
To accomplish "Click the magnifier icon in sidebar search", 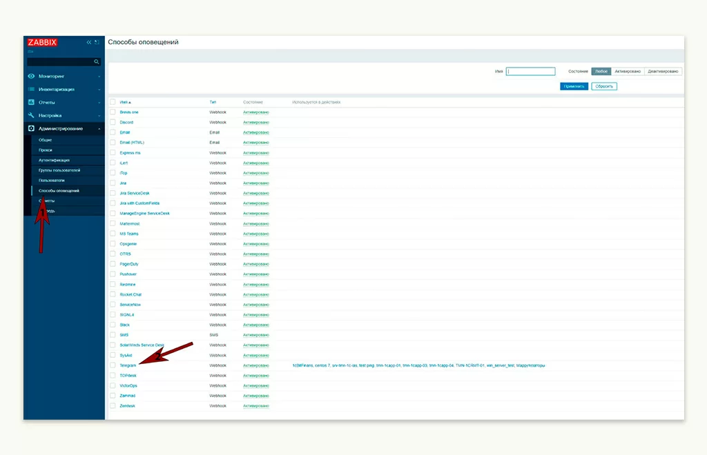I will tap(97, 62).
